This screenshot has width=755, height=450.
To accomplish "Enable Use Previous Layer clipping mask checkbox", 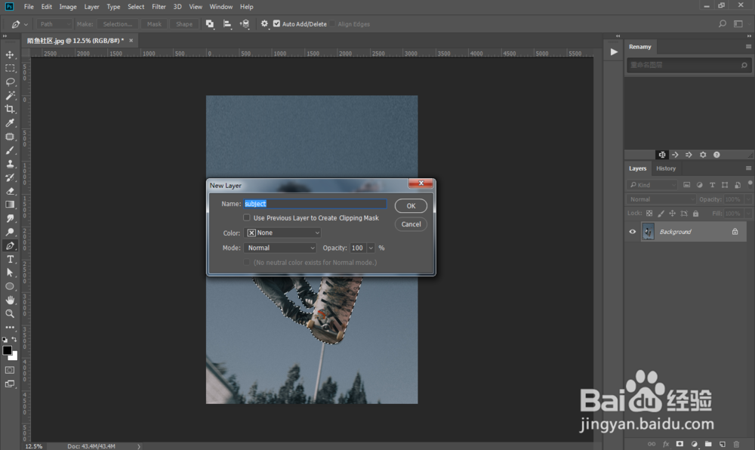I will (247, 217).
